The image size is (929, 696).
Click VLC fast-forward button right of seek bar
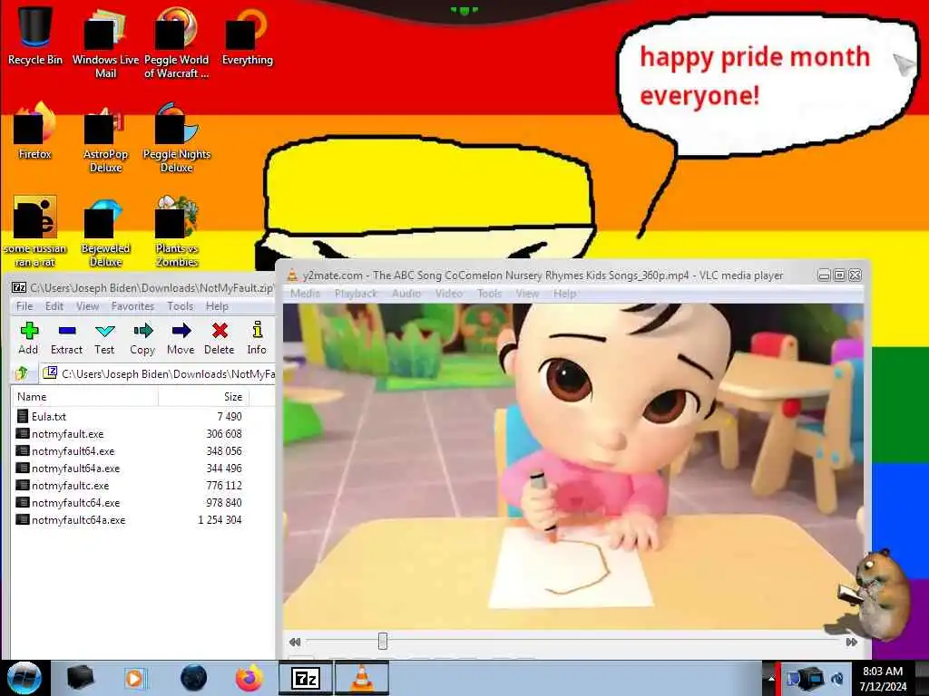pyautogui.click(x=851, y=642)
